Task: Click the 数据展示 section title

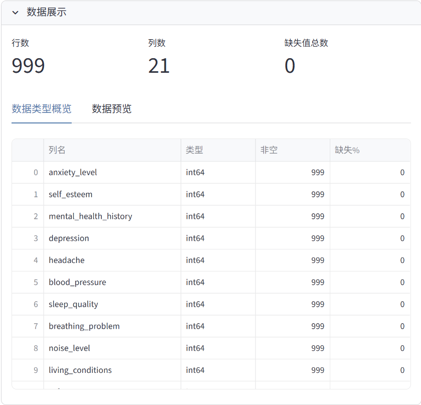Action: [47, 13]
